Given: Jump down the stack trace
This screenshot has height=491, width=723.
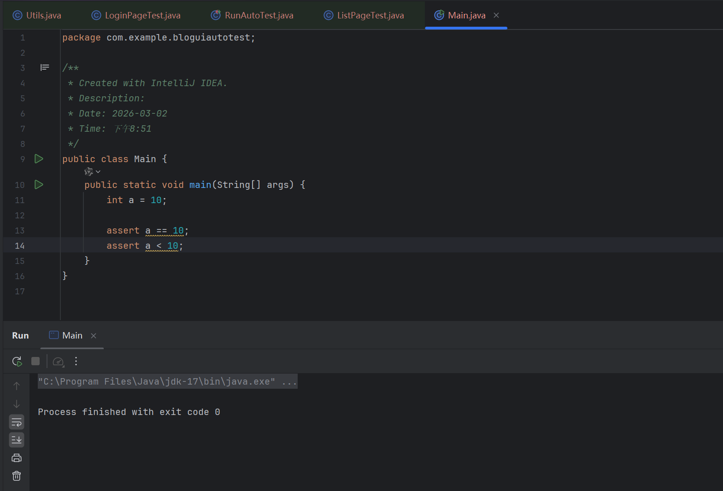Looking at the screenshot, I should 17,404.
